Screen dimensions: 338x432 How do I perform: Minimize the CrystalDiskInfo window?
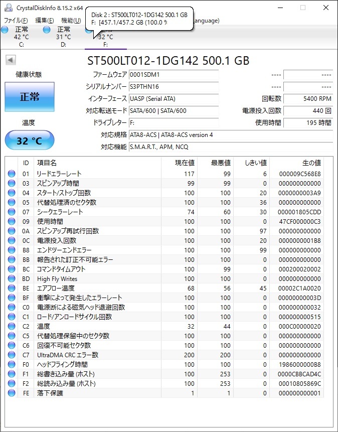click(280, 8)
